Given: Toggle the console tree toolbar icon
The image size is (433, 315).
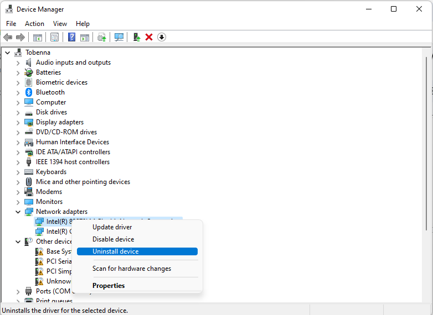Looking at the screenshot, I should tap(38, 37).
